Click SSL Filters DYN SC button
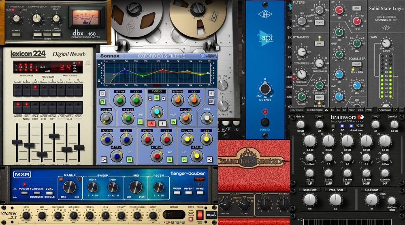 point(319,23)
